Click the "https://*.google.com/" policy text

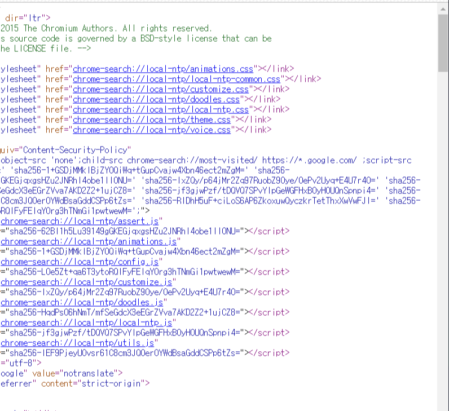[x=309, y=161]
